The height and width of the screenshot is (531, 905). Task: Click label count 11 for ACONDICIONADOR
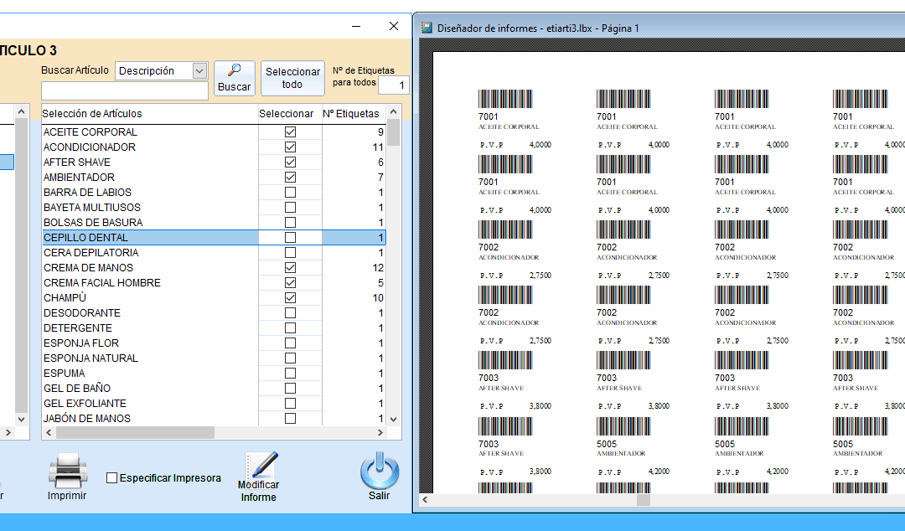pyautogui.click(x=354, y=147)
